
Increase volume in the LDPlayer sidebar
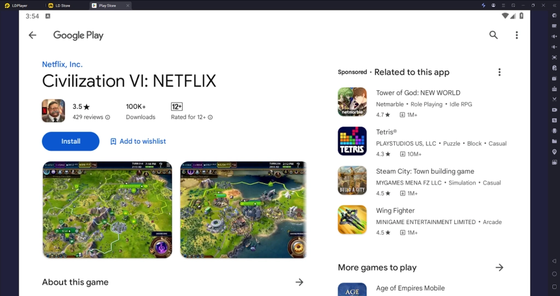tap(555, 37)
